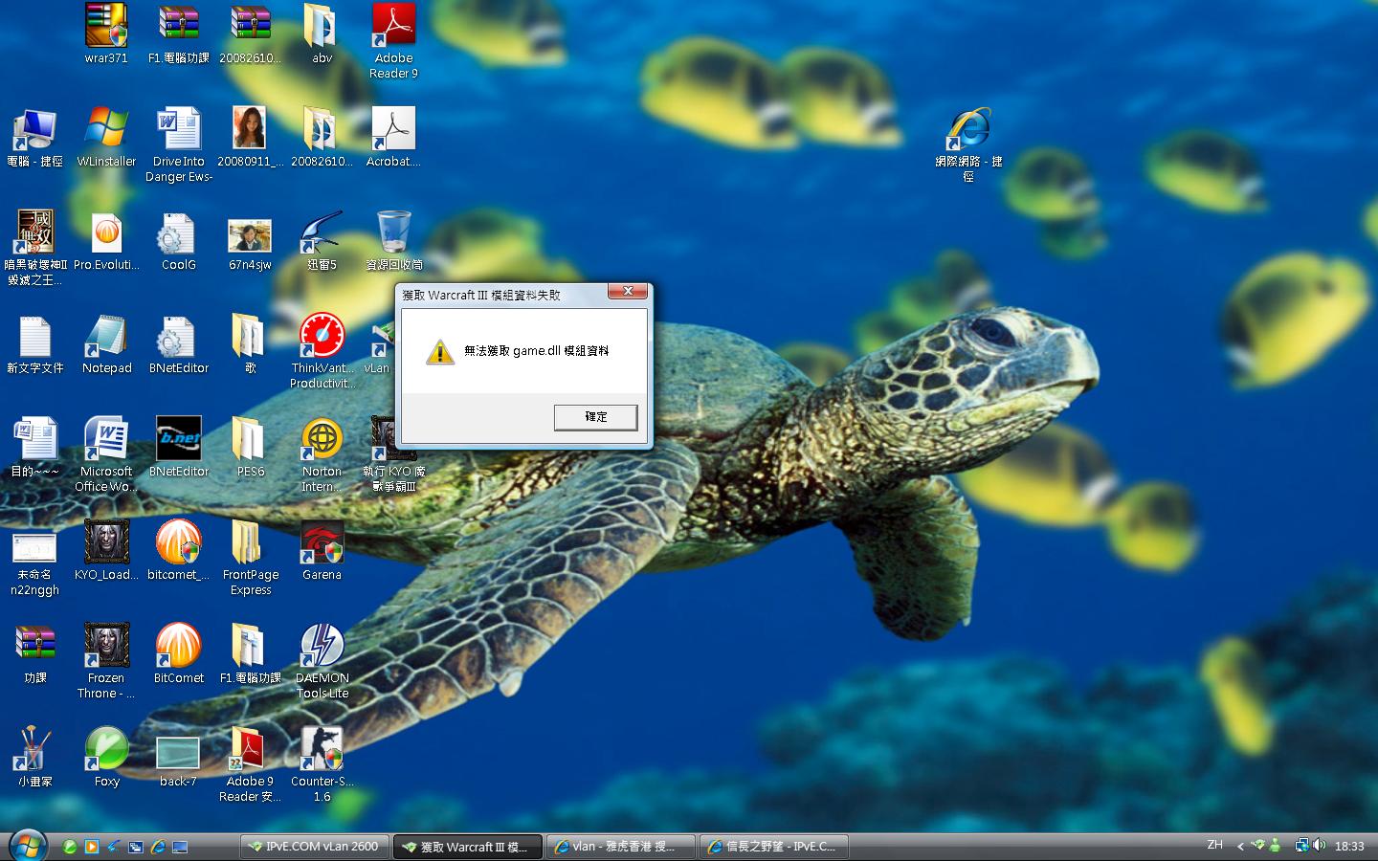Switch to the vlan Yahoo search taskbar window
Screen dimensions: 1378x861
pyautogui.click(x=620, y=847)
